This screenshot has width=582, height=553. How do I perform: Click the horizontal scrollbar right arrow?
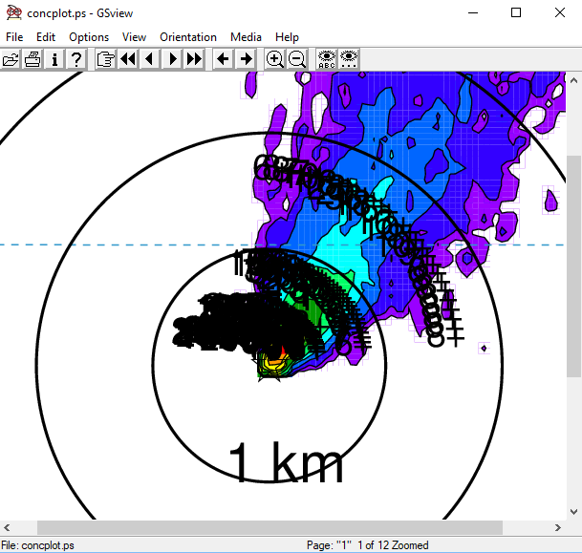(557, 527)
